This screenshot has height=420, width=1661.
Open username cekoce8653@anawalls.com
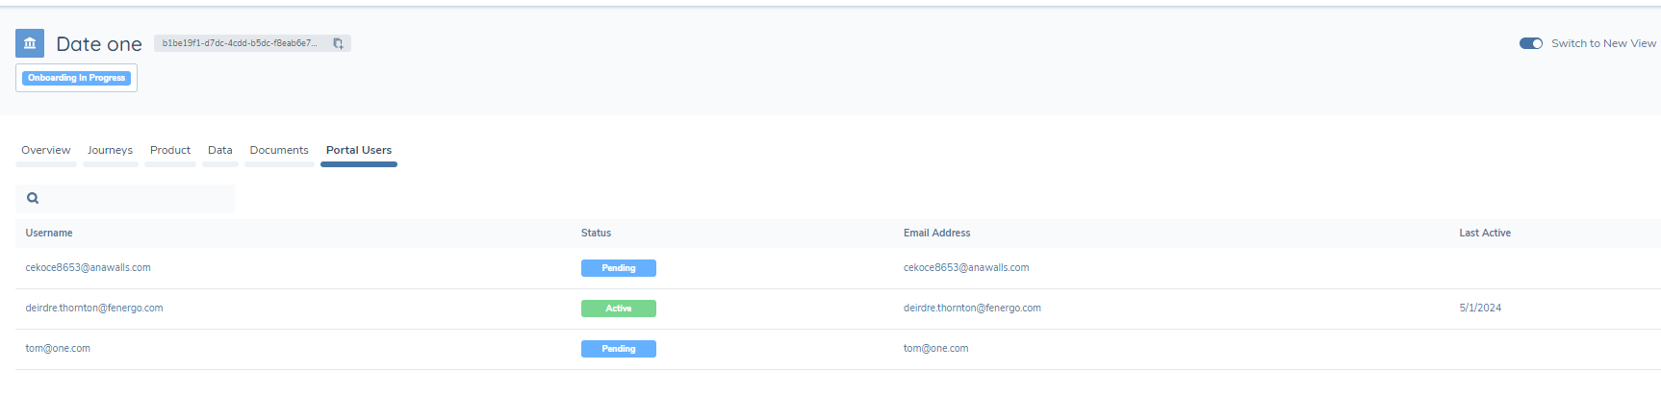[89, 268]
